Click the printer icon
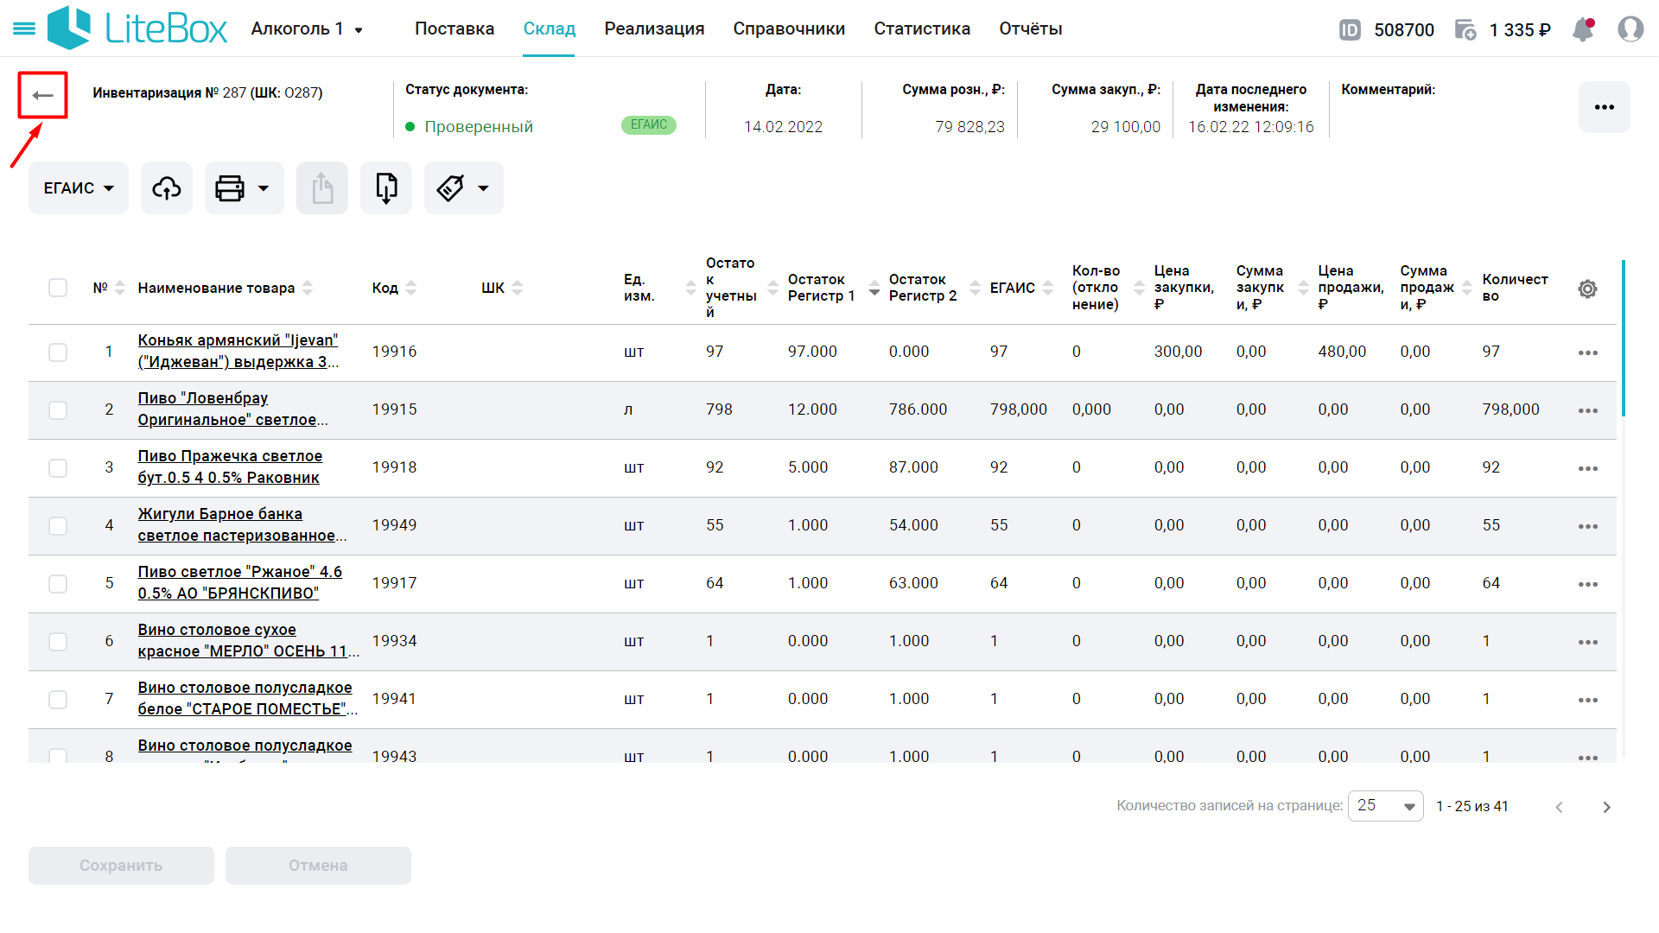1659x933 pixels. (x=230, y=187)
